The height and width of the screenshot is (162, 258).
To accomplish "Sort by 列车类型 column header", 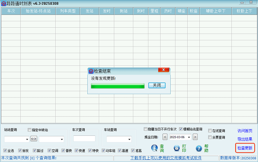I will click(x=68, y=11).
